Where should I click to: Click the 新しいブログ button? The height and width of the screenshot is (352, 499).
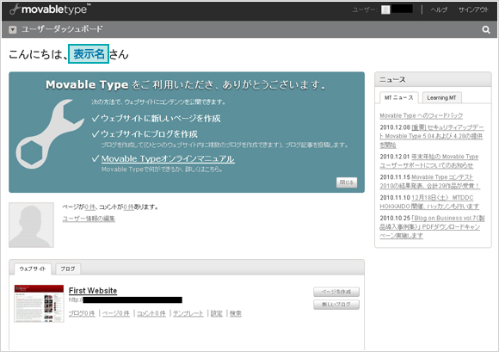click(336, 305)
